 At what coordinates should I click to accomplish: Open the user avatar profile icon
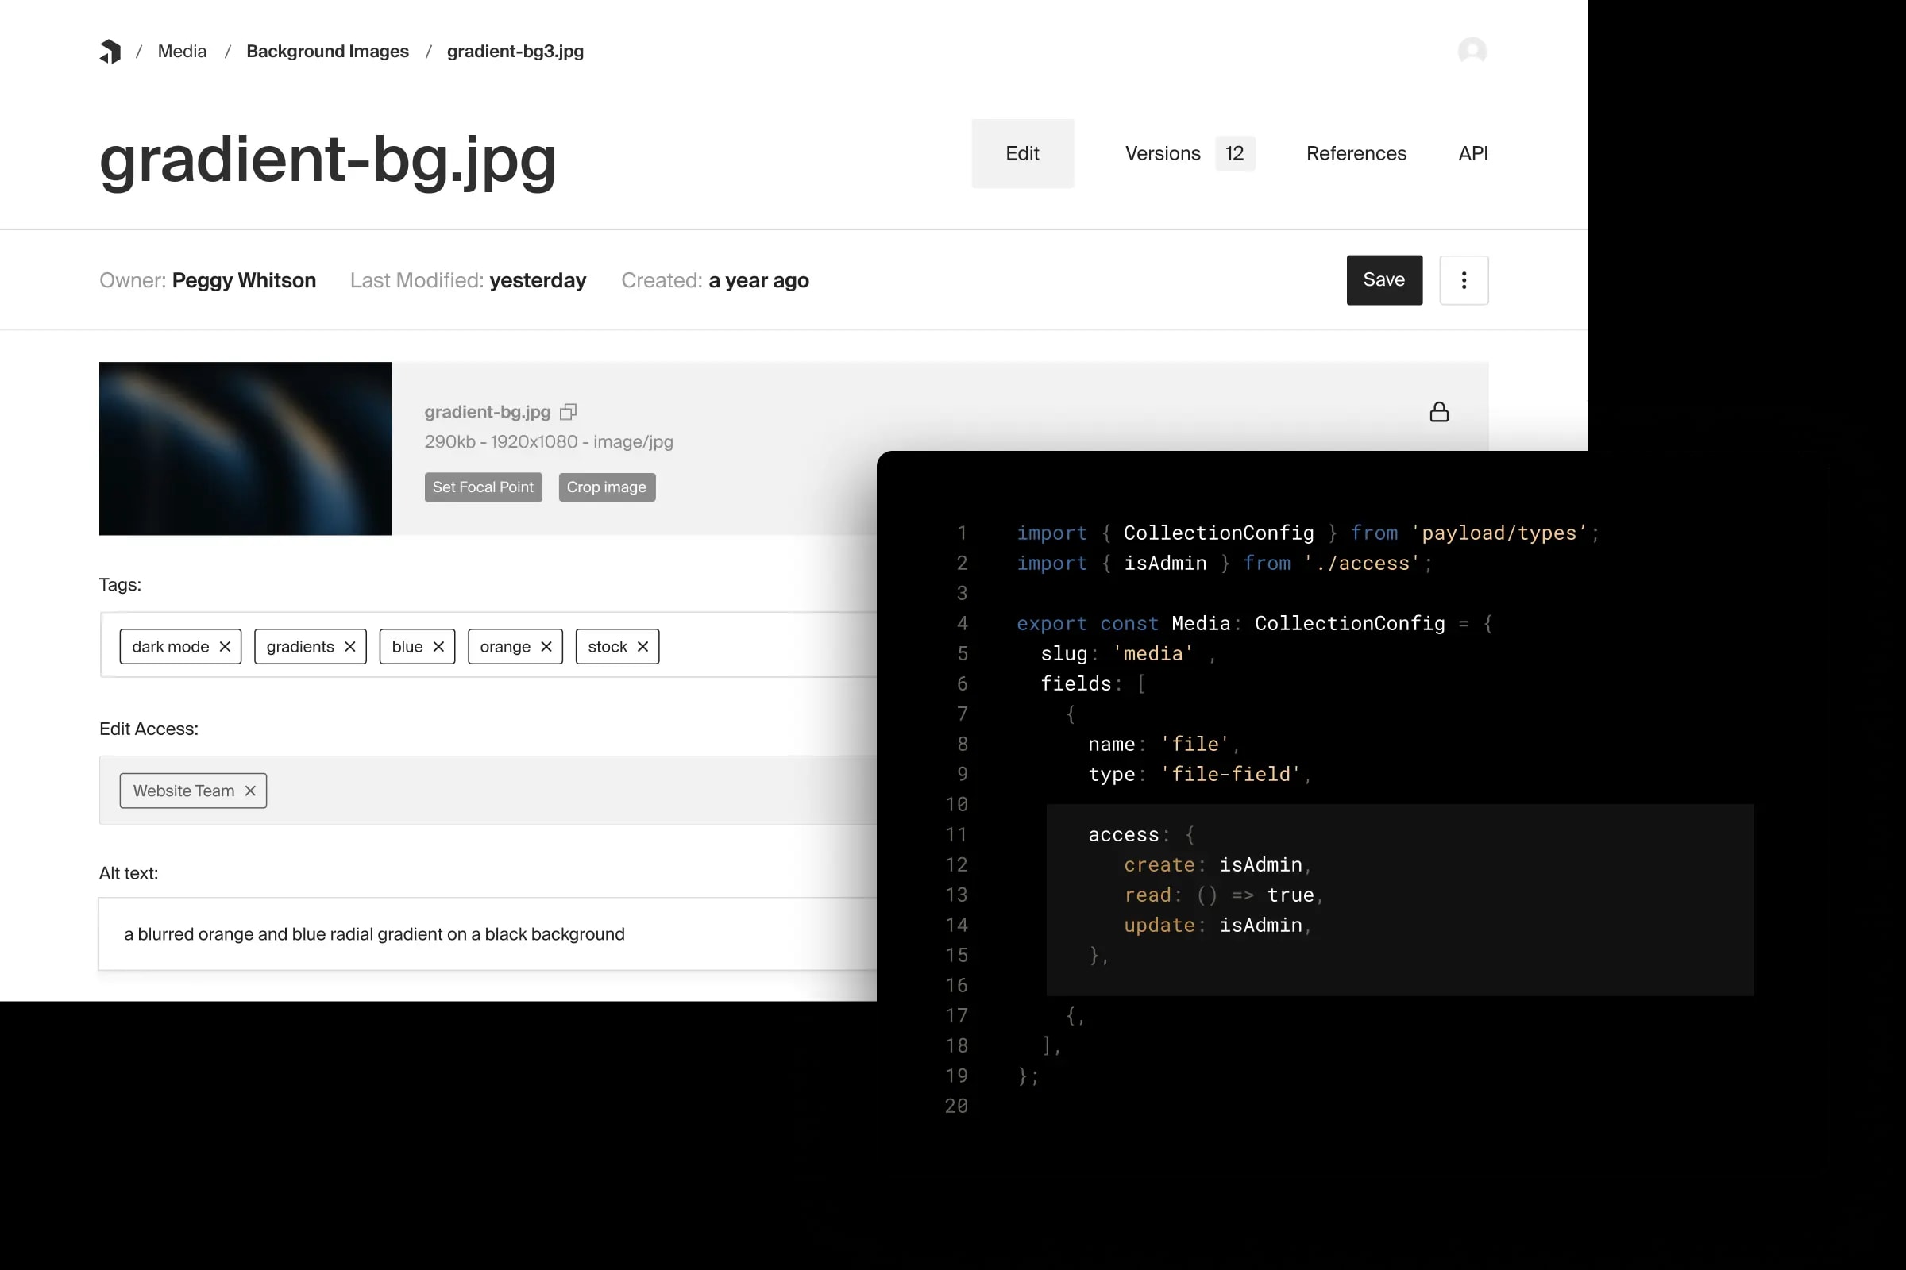[1472, 51]
